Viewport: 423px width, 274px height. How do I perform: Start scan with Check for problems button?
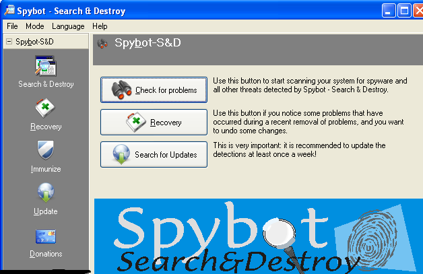pos(154,90)
